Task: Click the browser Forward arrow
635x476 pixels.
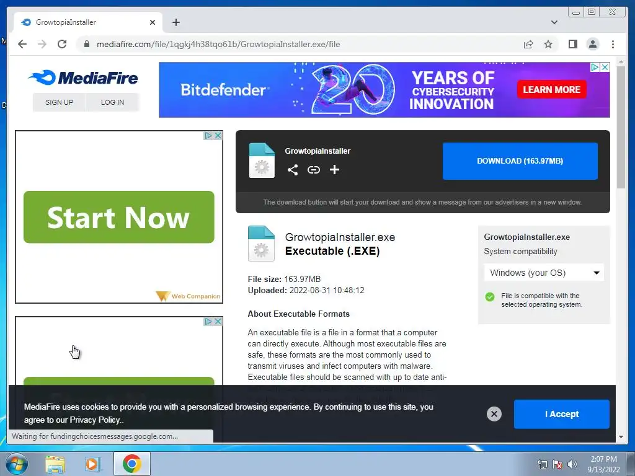Action: click(x=42, y=44)
